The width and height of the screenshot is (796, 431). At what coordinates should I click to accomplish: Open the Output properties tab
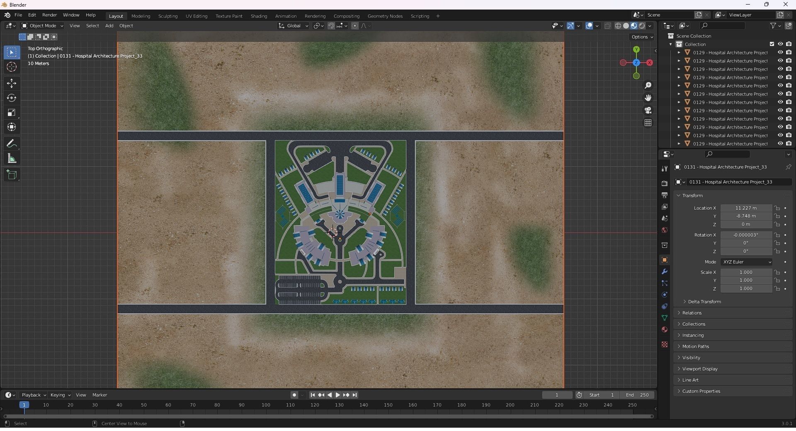[665, 195]
